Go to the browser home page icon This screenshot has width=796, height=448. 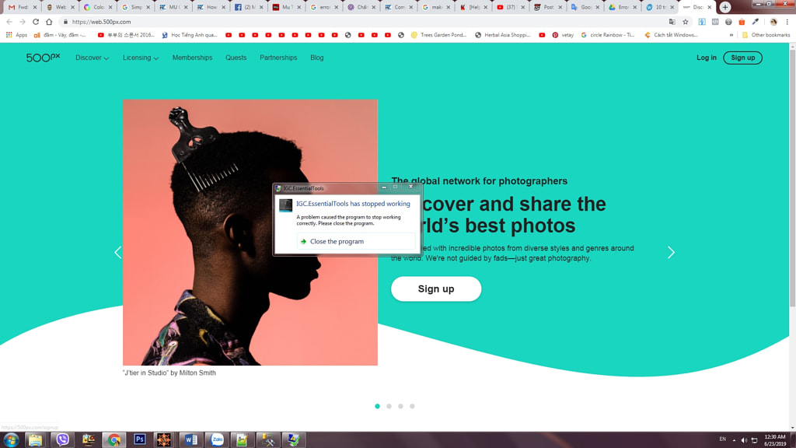49,22
